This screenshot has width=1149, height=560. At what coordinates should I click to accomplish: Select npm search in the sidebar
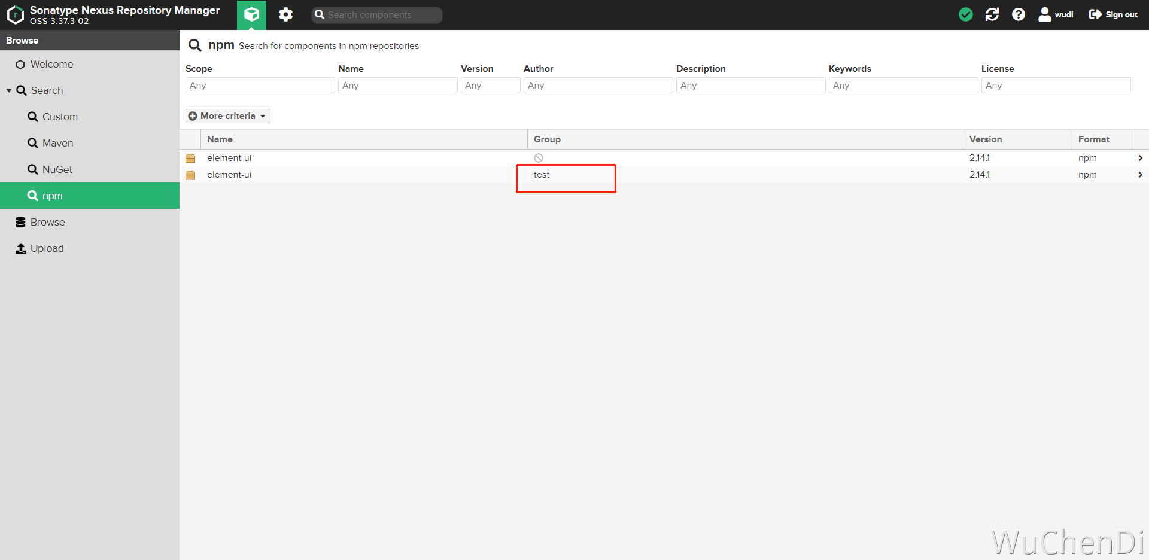[90, 196]
